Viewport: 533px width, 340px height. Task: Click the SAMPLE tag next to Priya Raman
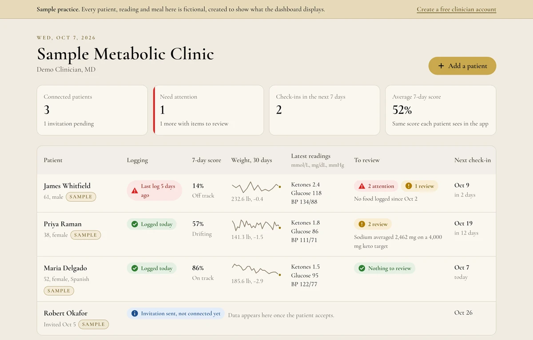pos(86,235)
